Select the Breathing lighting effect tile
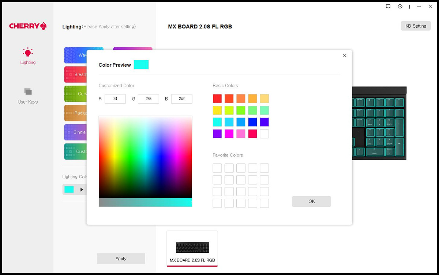 (x=75, y=74)
